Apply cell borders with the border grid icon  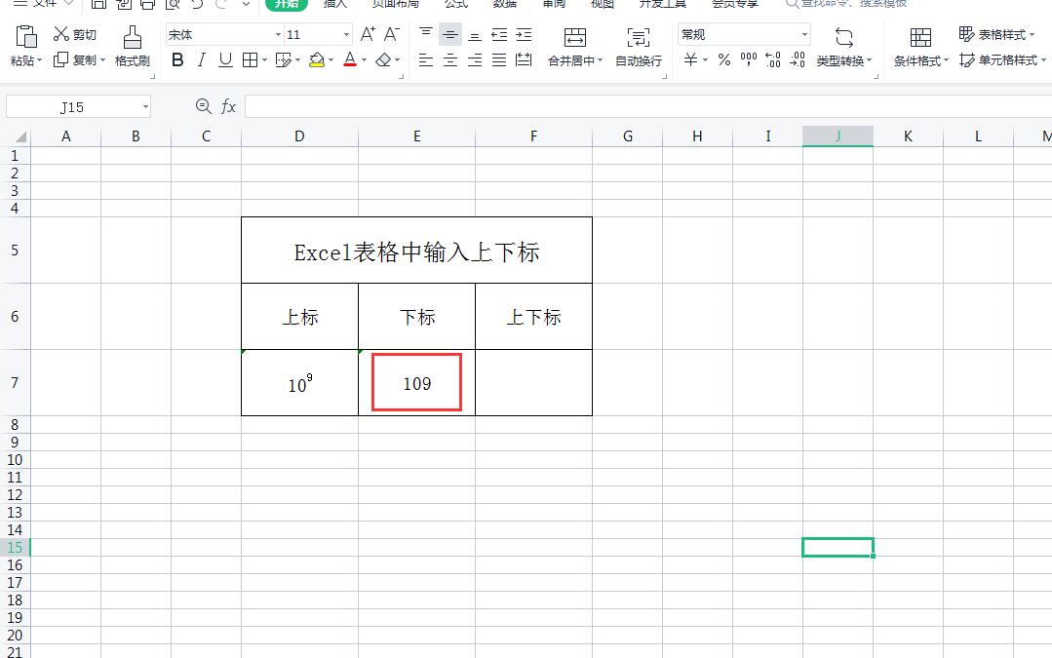(250, 60)
